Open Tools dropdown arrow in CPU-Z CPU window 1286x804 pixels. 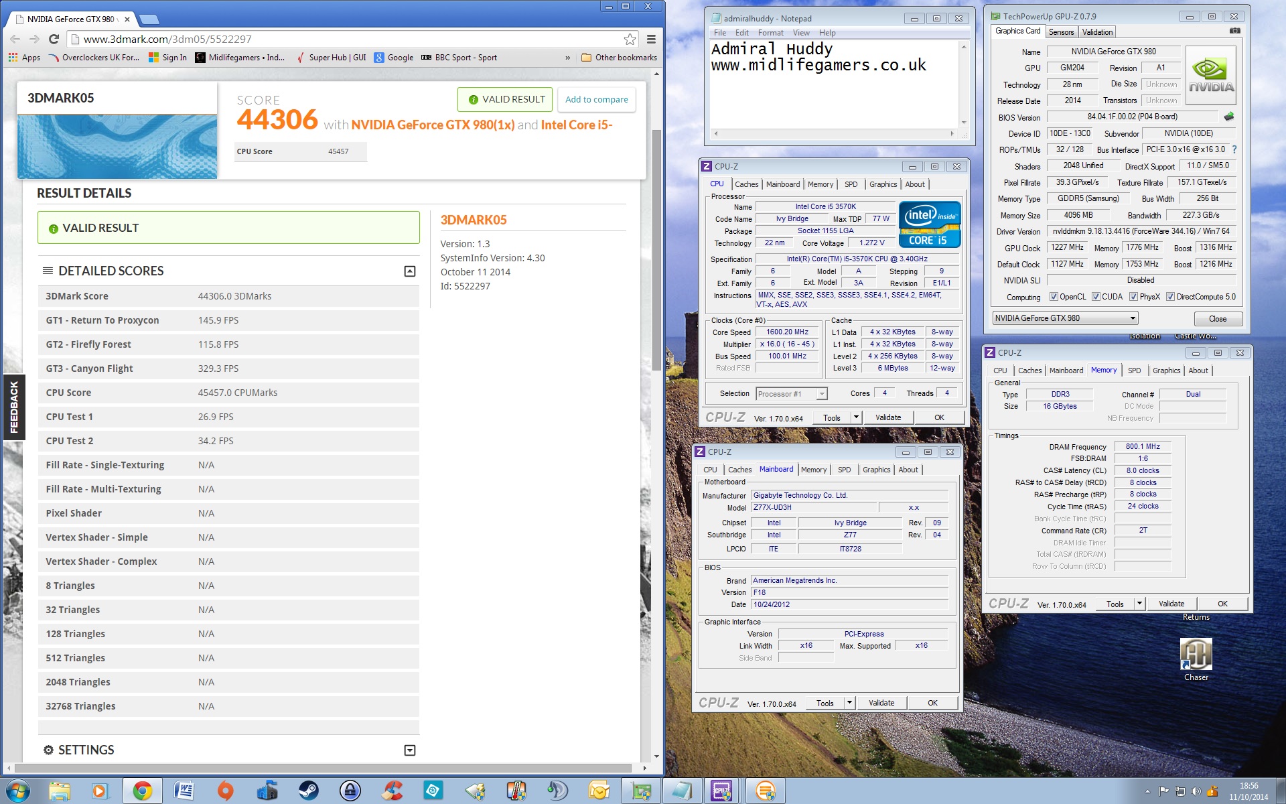[x=855, y=417]
